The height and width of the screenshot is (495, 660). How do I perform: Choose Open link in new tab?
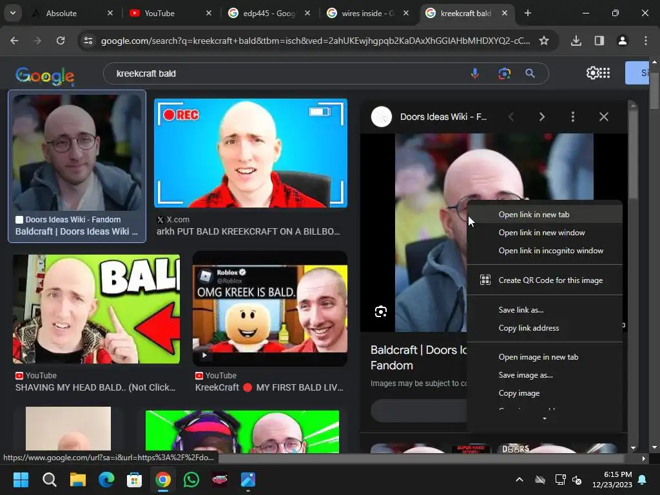pyautogui.click(x=544, y=215)
